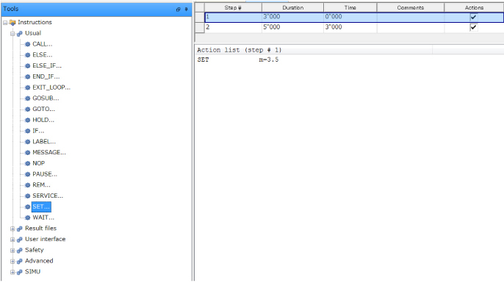This screenshot has width=504, height=283.
Task: Expand the Result files node
Action: 12,229
